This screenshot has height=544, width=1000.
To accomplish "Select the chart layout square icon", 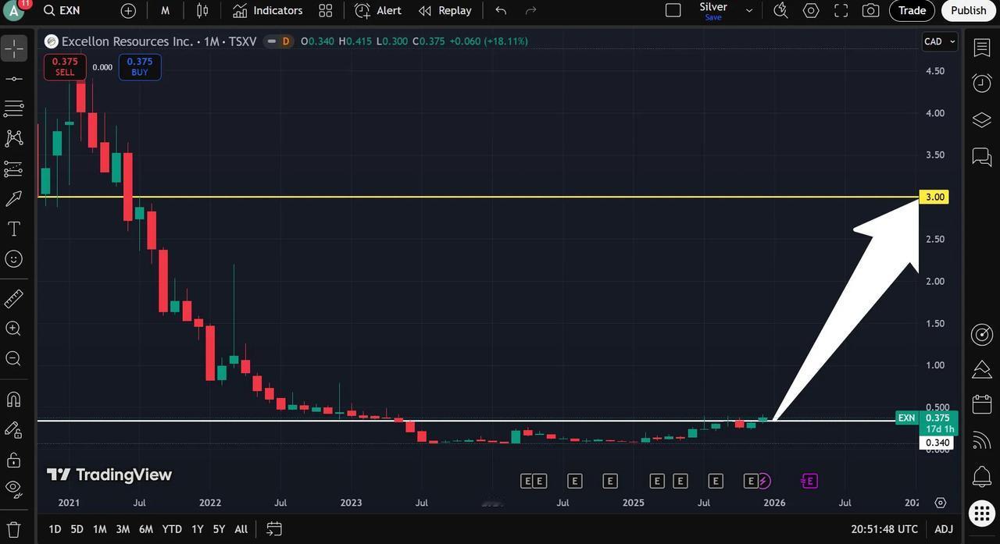I will pos(673,10).
